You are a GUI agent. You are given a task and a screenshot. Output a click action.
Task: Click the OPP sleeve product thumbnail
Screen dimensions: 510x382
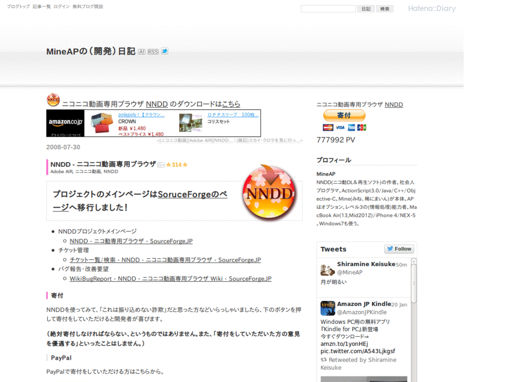[x=191, y=122]
